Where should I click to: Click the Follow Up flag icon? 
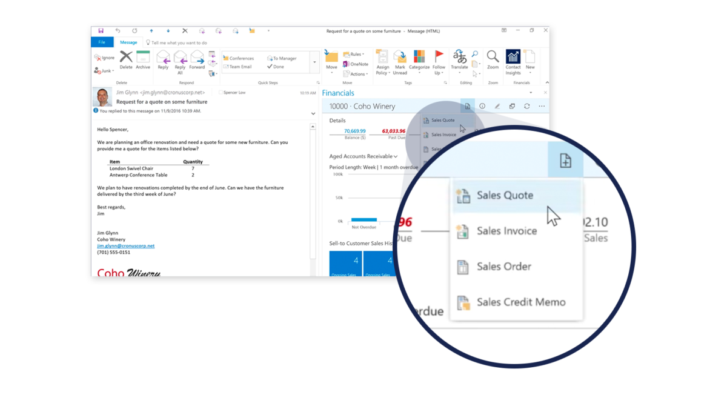coord(439,58)
